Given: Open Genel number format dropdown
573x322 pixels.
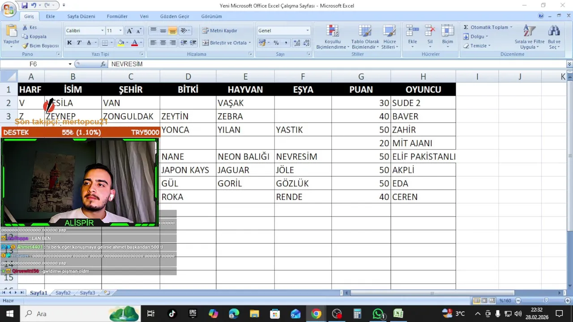Looking at the screenshot, I should (308, 30).
